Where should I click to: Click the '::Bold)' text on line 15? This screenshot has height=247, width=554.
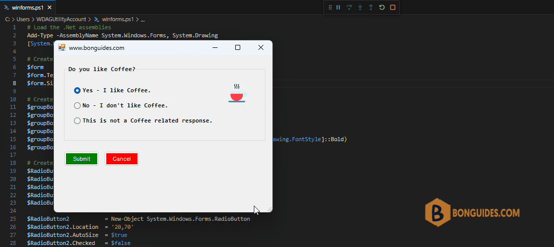tap(336, 140)
